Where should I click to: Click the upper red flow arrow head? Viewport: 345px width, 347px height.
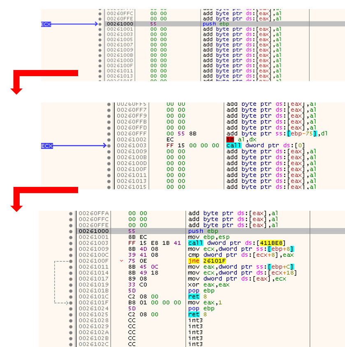(x=16, y=91)
